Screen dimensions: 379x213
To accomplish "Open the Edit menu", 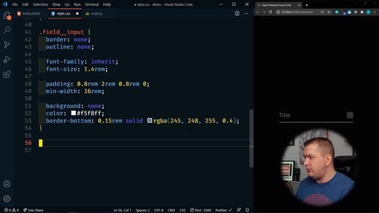I will coord(25,4).
